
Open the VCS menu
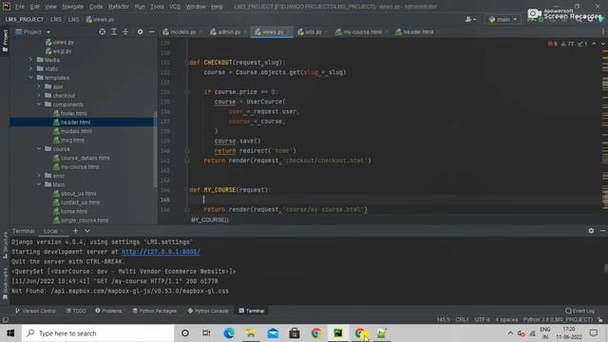click(x=175, y=7)
